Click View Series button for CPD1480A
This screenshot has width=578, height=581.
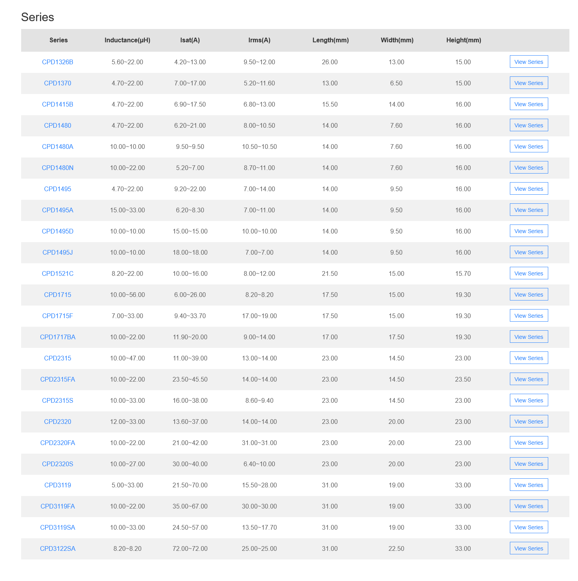(529, 146)
